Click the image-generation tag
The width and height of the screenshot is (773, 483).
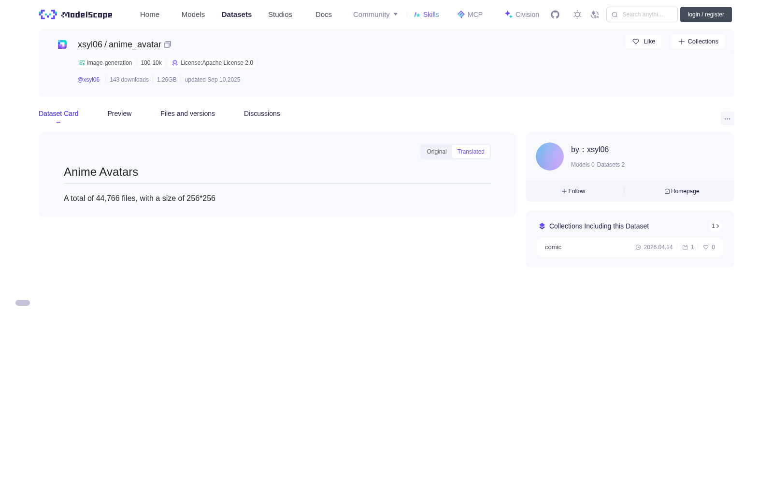click(x=106, y=63)
